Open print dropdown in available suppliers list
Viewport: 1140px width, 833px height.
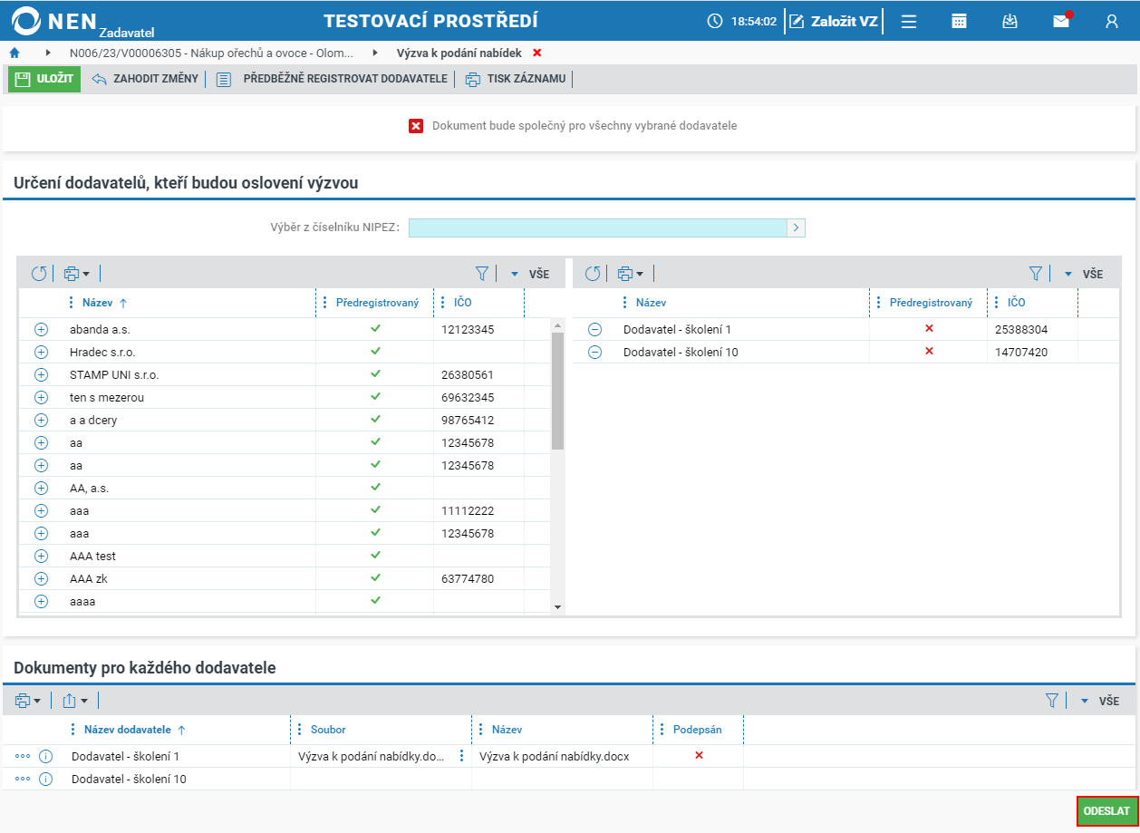(x=76, y=273)
